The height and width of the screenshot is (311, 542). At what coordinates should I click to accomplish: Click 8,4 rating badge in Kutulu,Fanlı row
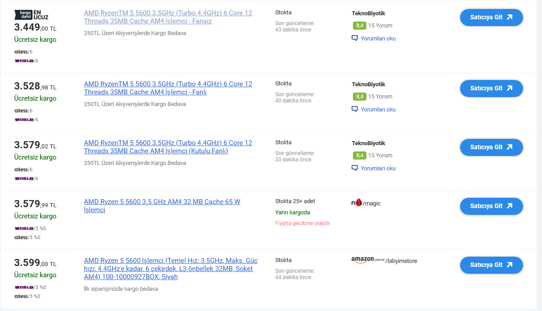359,155
